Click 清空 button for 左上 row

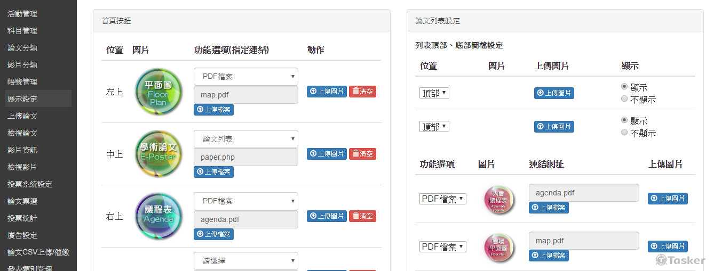click(362, 92)
